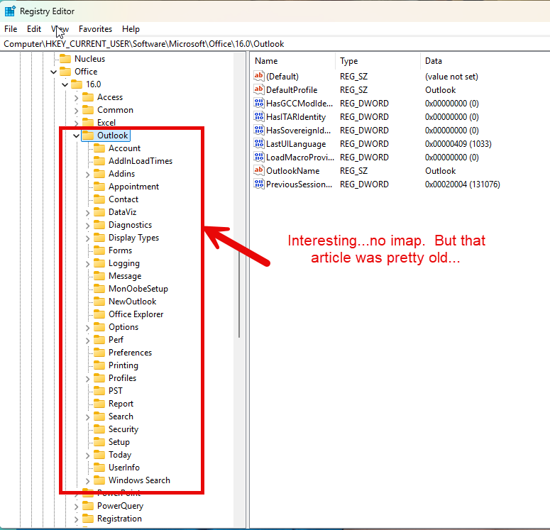Select the Excel key in the tree
This screenshot has width=550, height=530.
[106, 123]
